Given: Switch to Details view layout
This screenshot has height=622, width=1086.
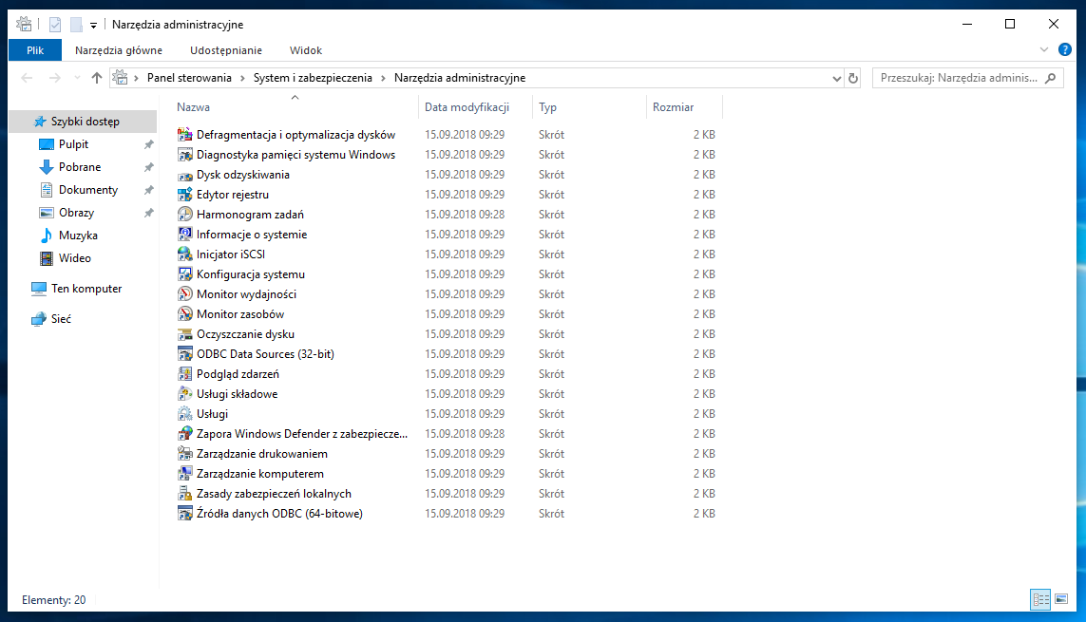Looking at the screenshot, I should (x=1041, y=599).
